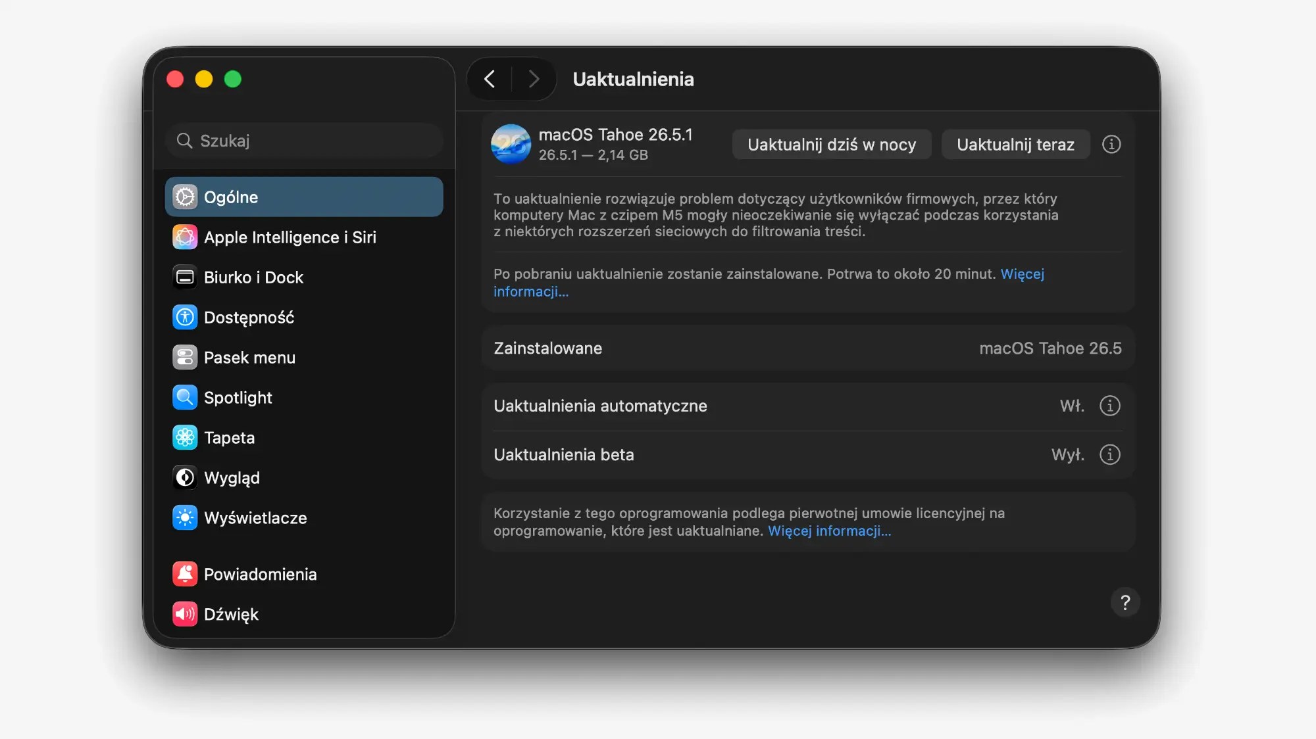Click Uaktualnij dziś w nocy button
The width and height of the screenshot is (1316, 739).
(x=832, y=144)
